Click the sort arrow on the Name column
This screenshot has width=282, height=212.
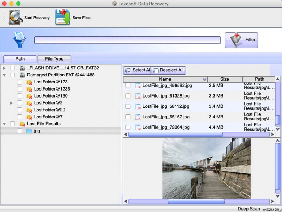(x=205, y=79)
